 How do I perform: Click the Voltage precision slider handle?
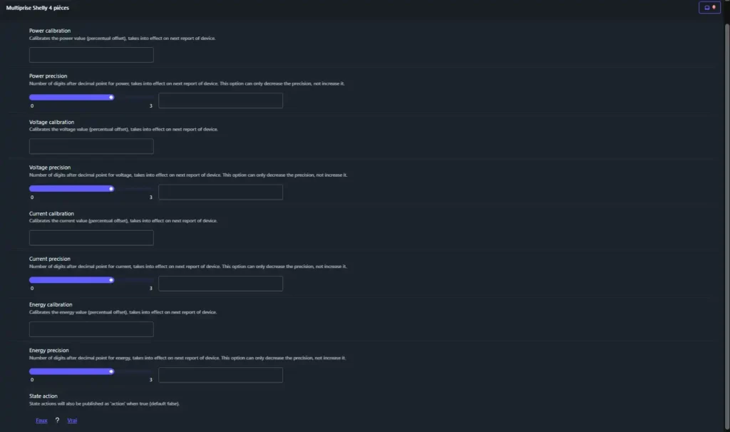(x=111, y=188)
